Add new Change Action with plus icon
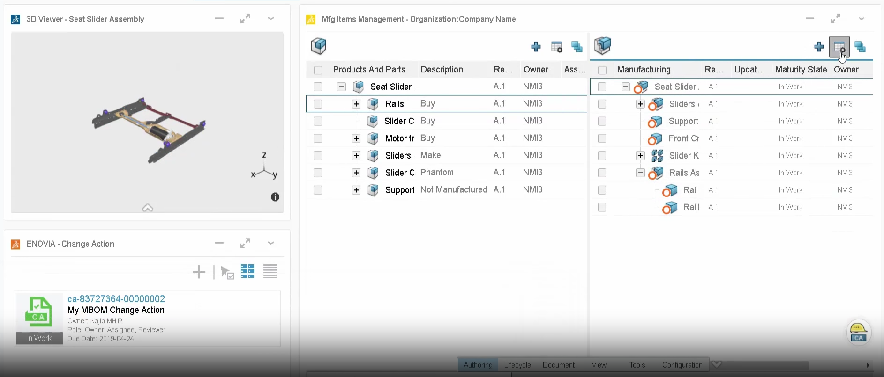 tap(199, 272)
